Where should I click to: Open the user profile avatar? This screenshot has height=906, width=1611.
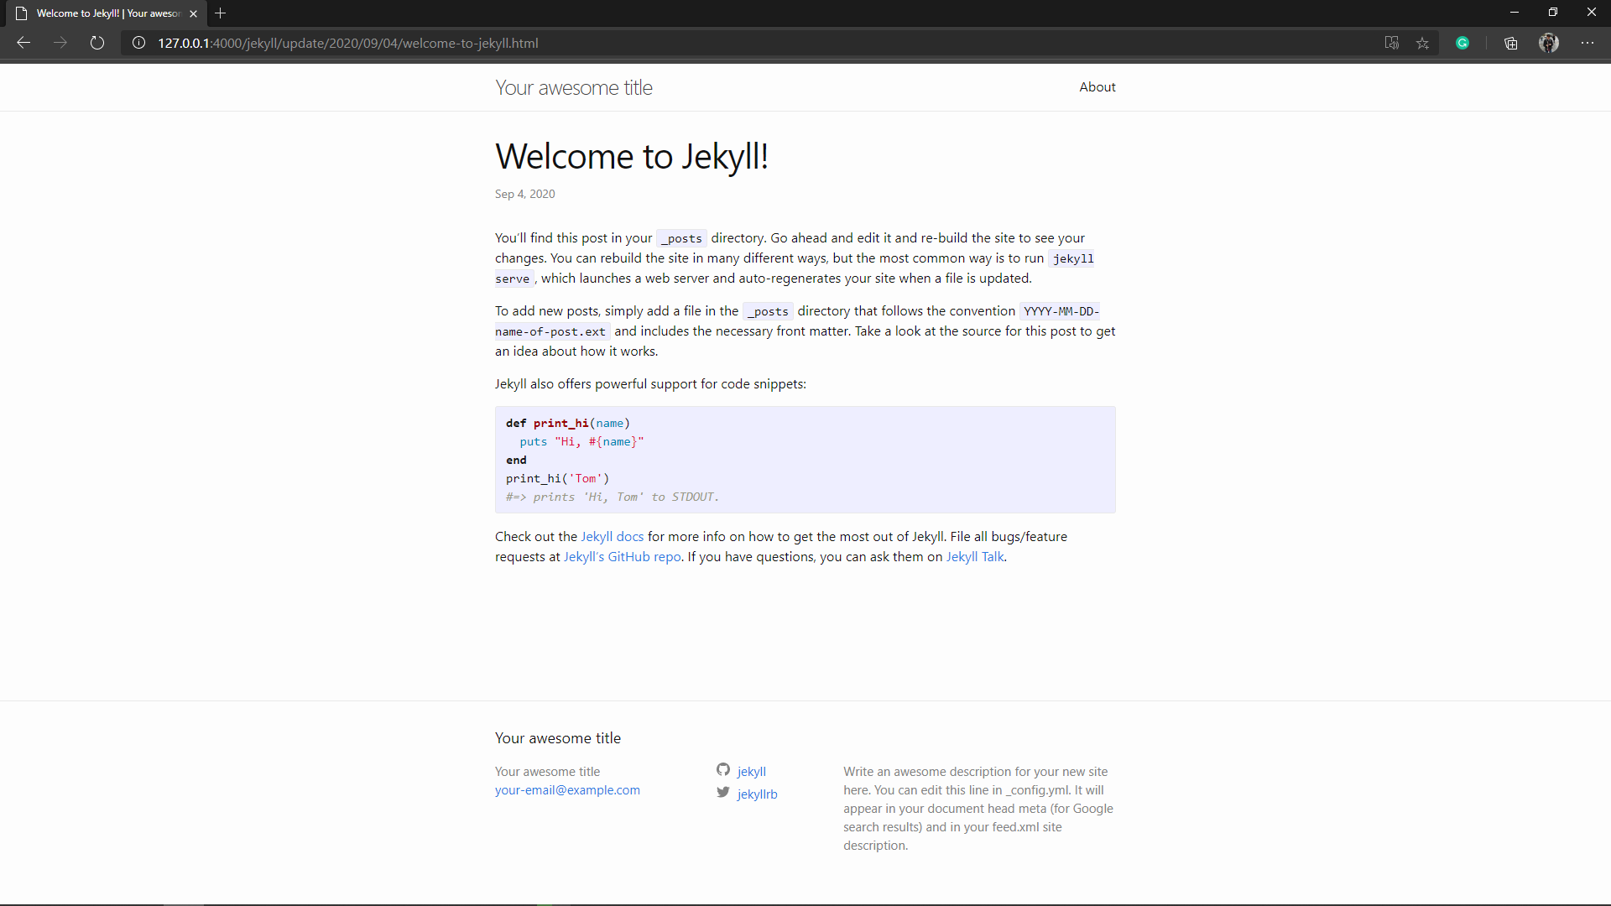[1549, 43]
